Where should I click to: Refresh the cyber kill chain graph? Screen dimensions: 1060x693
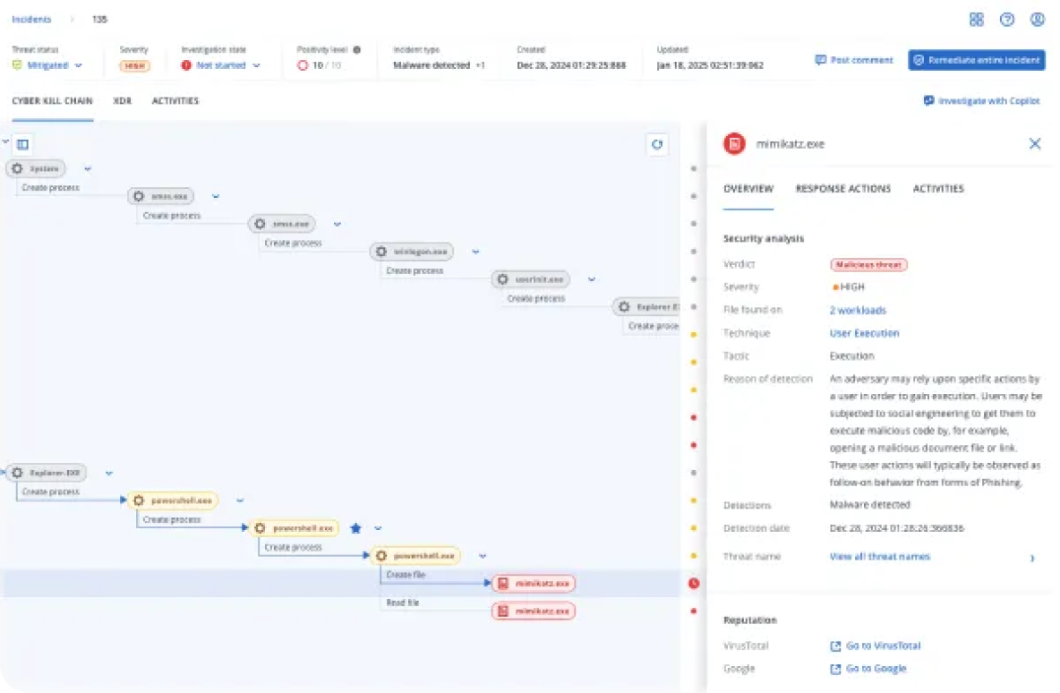(x=657, y=145)
